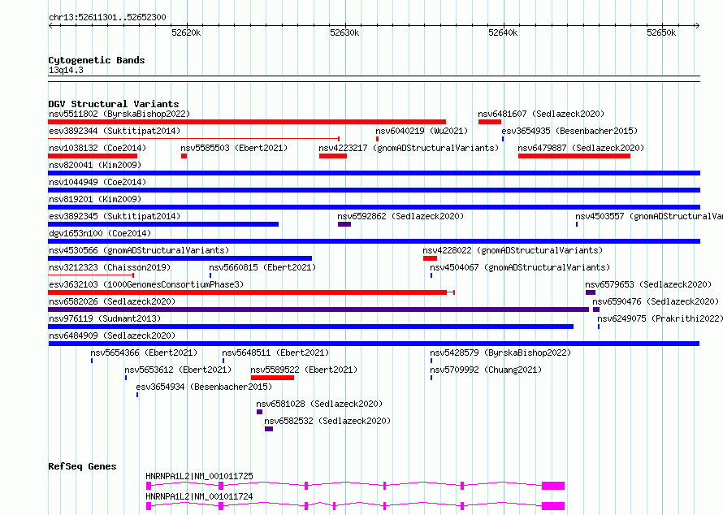Click HNRNPA1L2|NM_001011724 transcript label
The height and width of the screenshot is (515, 723).
199,496
